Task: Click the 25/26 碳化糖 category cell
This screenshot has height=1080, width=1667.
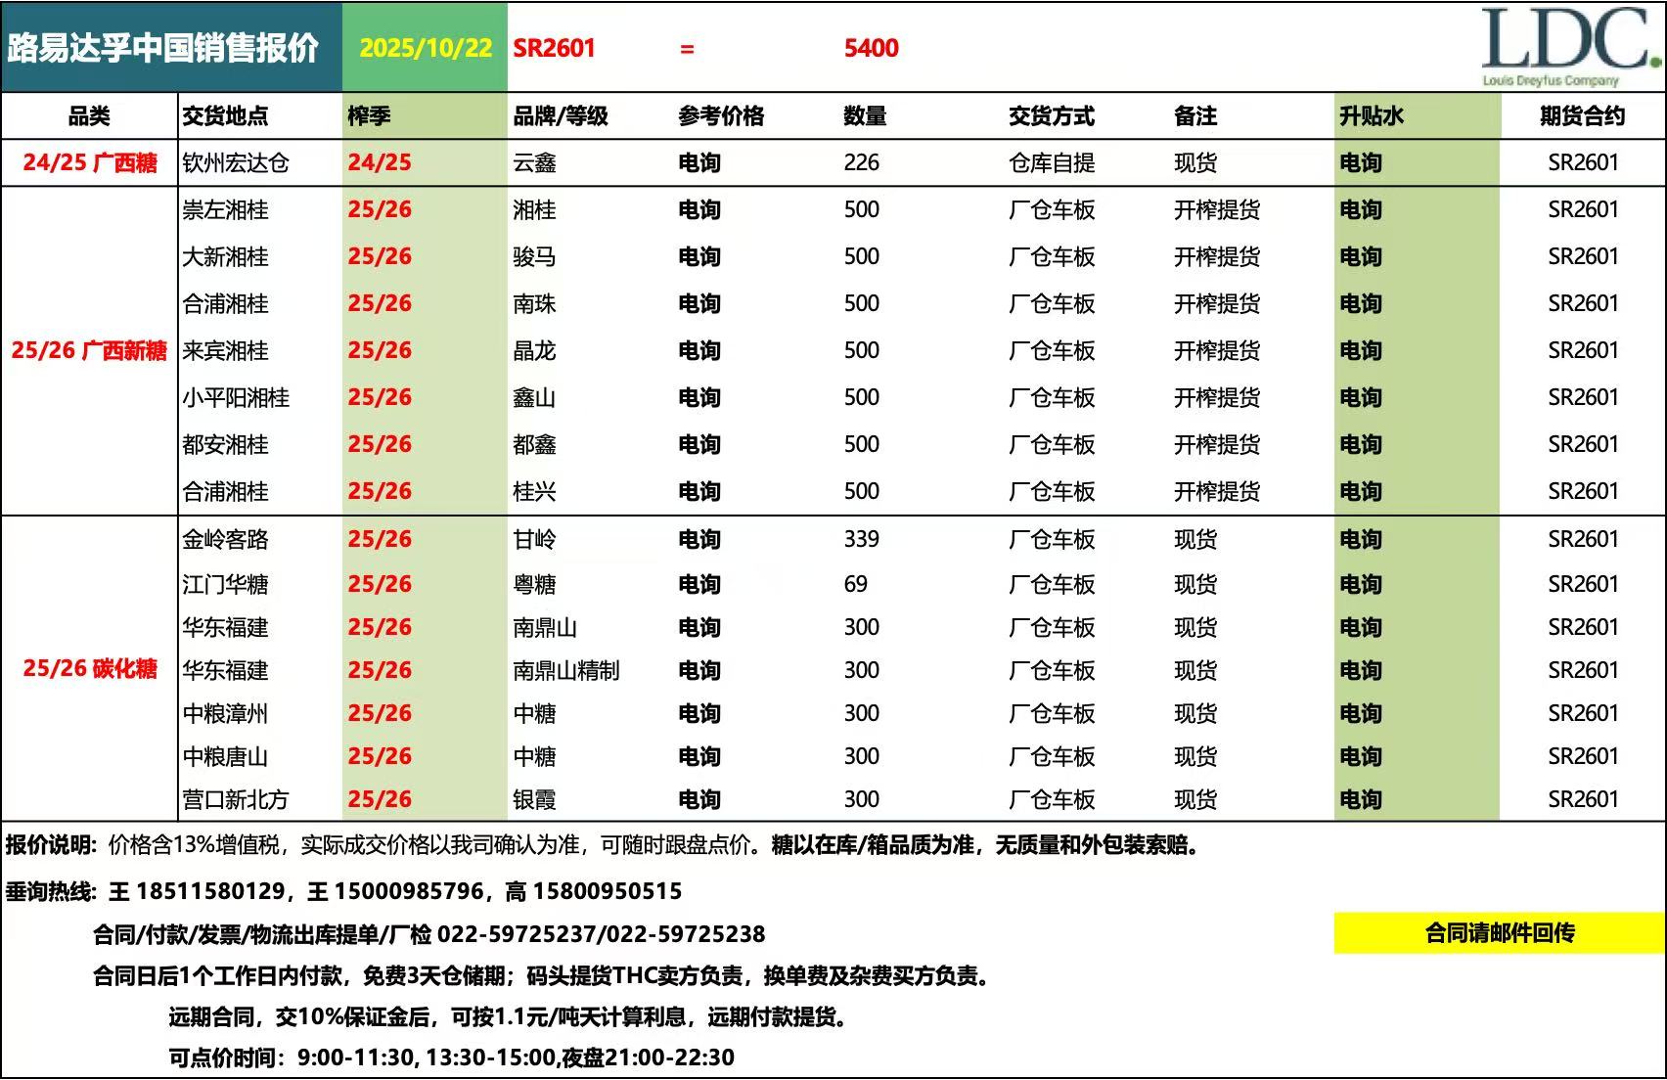Action: pos(90,669)
